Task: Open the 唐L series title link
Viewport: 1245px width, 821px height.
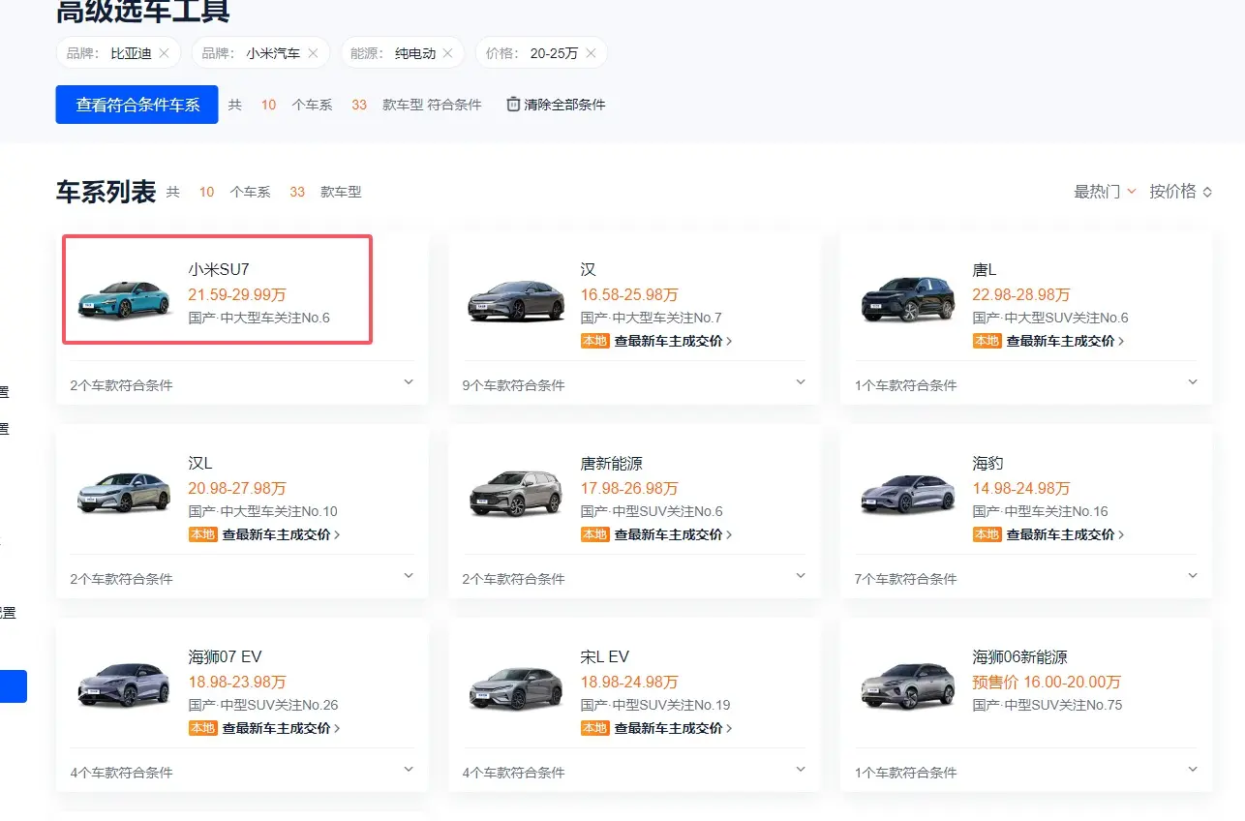Action: [x=984, y=270]
